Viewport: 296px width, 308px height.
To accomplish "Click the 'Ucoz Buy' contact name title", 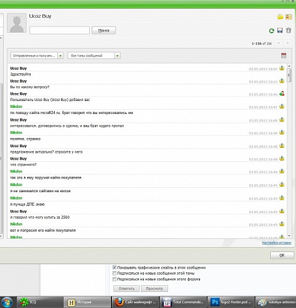I will [x=40, y=16].
